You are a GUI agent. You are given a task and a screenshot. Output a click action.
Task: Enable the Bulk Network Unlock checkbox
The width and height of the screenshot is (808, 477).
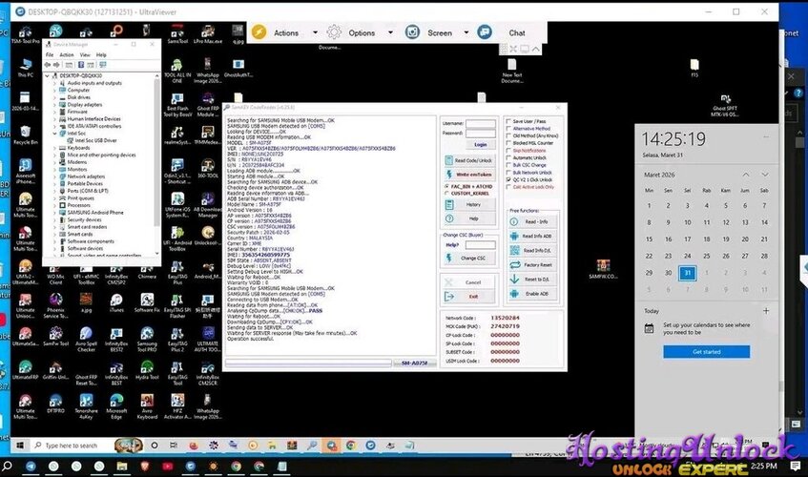point(508,173)
